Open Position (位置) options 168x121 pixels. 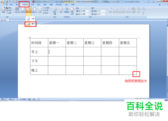[x=110, y=11]
